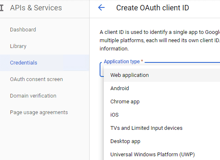This screenshot has width=220, height=160.
Task: Click the client ID description text
Action: point(160,41)
